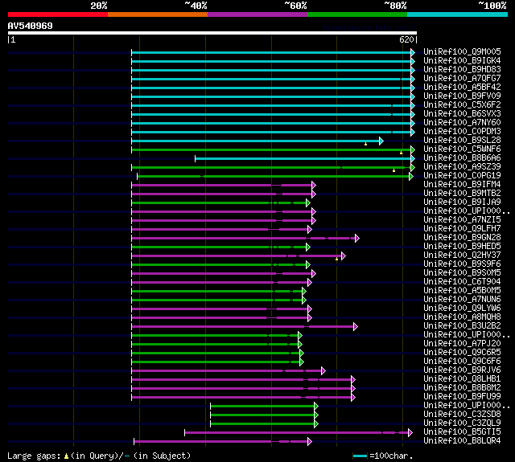
Task: Select the UniRef100_A8MQH8 label
Action: point(462,317)
